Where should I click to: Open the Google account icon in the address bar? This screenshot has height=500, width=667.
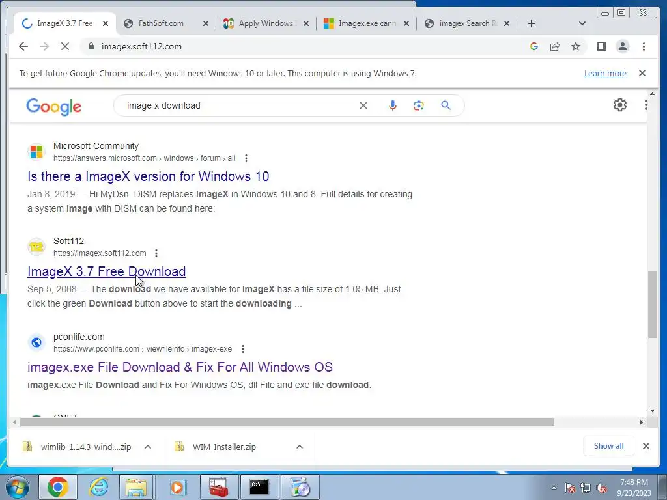click(534, 46)
